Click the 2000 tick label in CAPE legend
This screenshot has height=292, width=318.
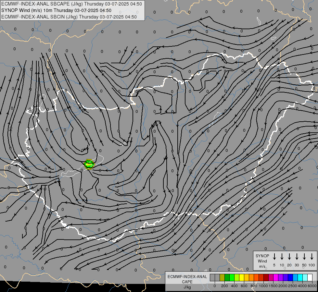(x=283, y=286)
